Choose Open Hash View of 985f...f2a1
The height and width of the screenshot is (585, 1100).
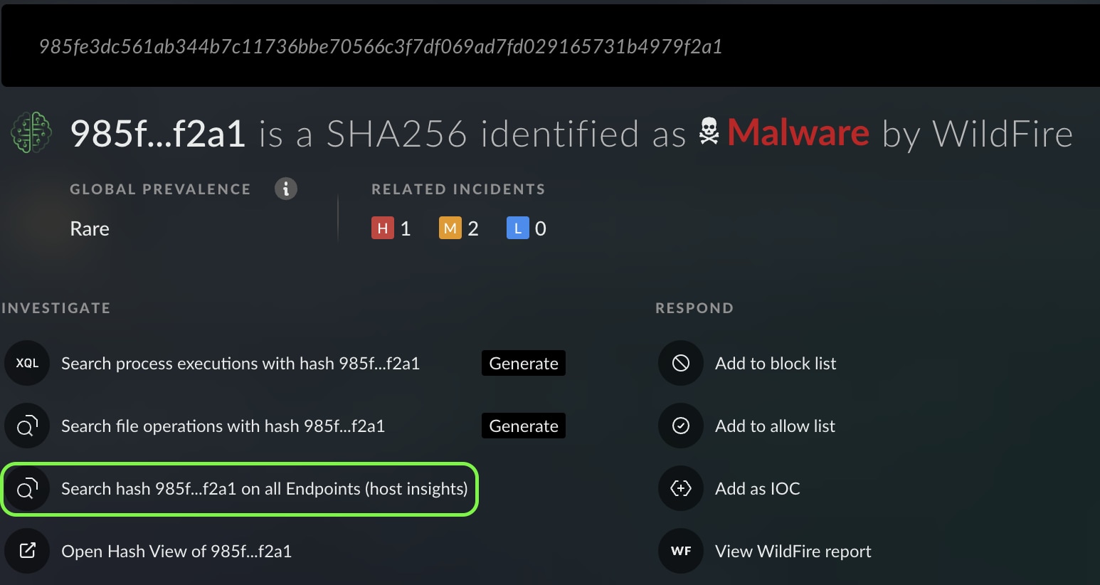point(176,552)
